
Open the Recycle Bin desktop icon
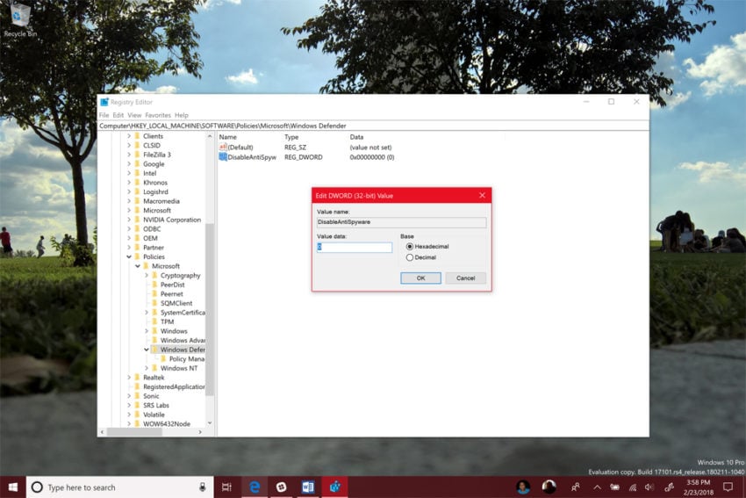[19, 19]
